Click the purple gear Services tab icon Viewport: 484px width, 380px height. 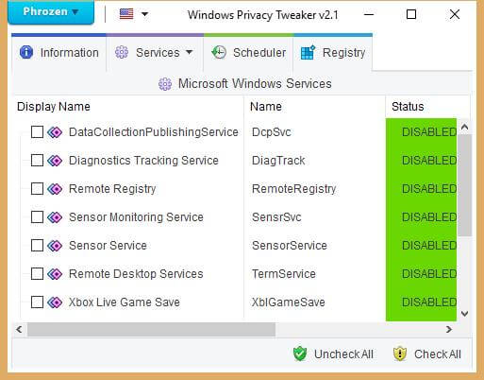tap(122, 52)
